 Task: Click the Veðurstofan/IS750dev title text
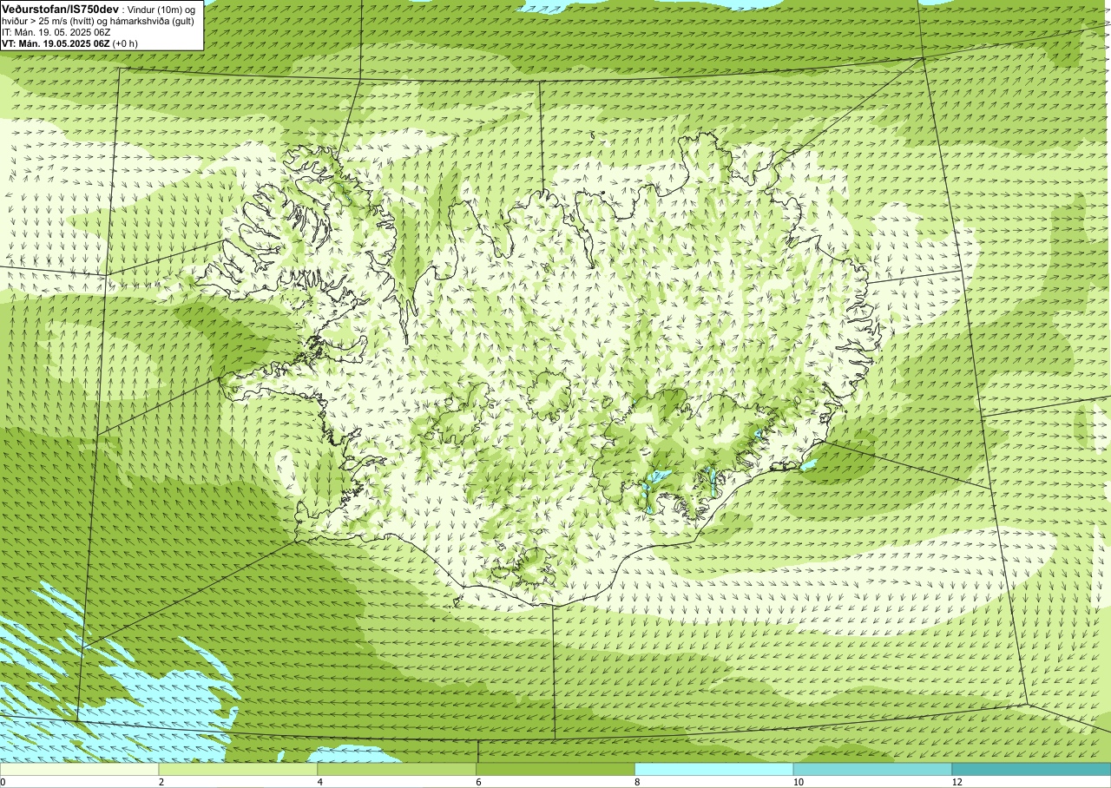tap(60, 8)
